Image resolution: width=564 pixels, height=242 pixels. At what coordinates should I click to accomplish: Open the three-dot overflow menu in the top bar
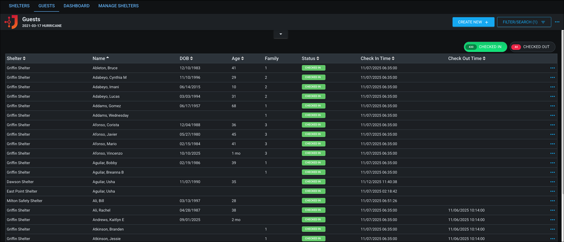[557, 22]
